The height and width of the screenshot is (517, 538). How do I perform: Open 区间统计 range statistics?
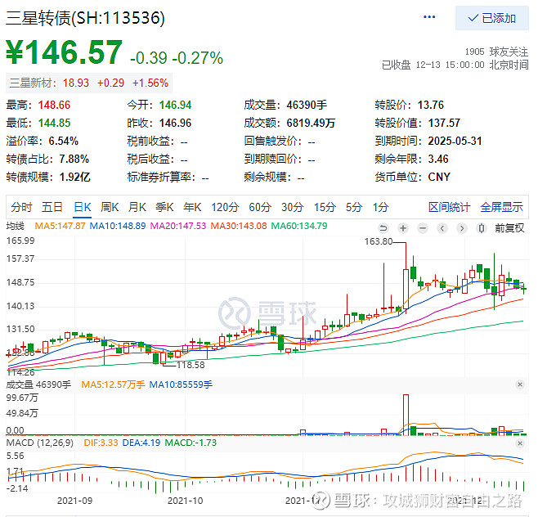[449, 207]
